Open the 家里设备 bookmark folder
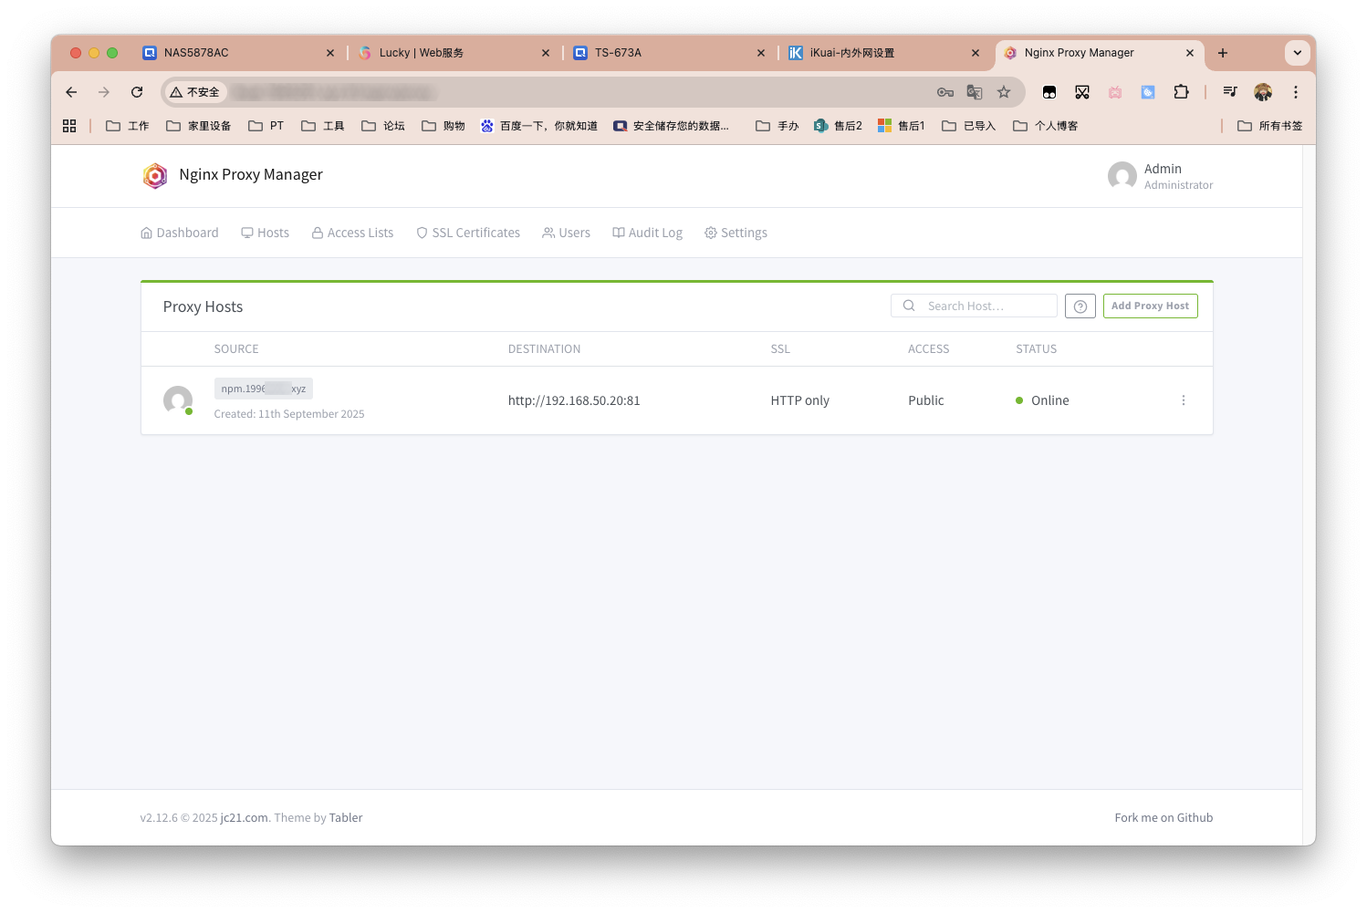This screenshot has height=913, width=1367. pos(199,126)
